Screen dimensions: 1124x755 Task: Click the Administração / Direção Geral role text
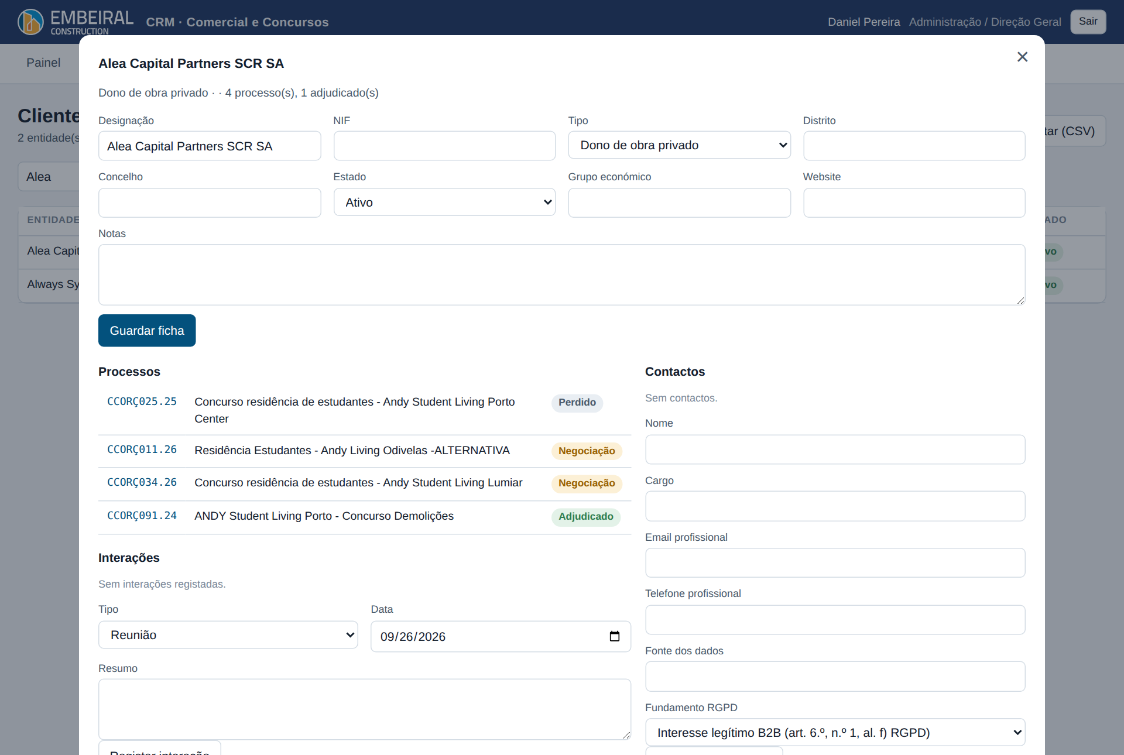[x=985, y=22]
